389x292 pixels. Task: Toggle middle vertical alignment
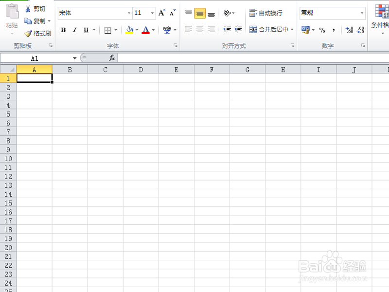pos(200,14)
